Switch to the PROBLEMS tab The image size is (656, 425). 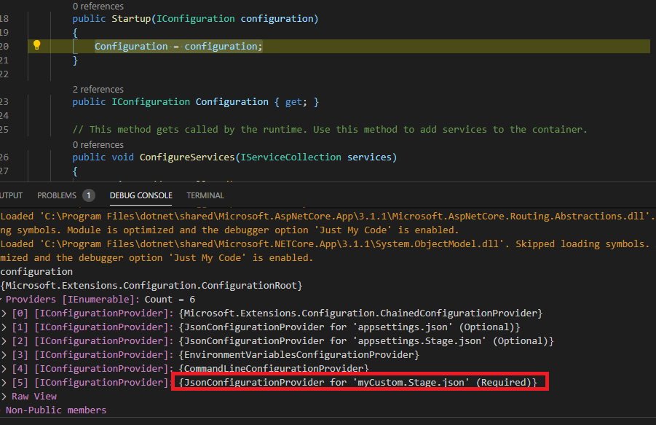tap(58, 195)
